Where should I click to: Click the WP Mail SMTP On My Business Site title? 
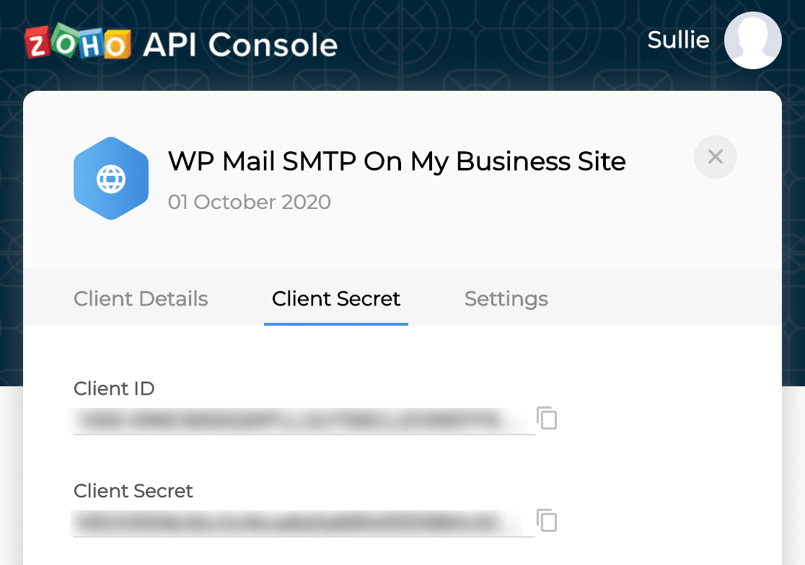pyautogui.click(x=397, y=161)
